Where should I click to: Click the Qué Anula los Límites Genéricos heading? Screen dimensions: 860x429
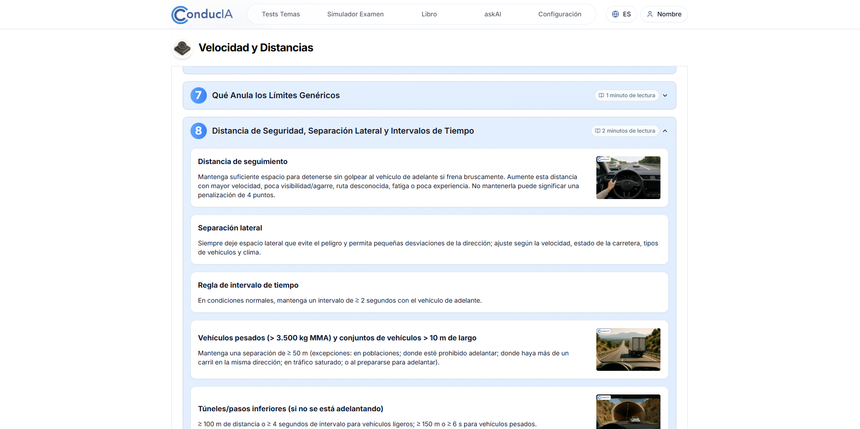[x=275, y=95]
